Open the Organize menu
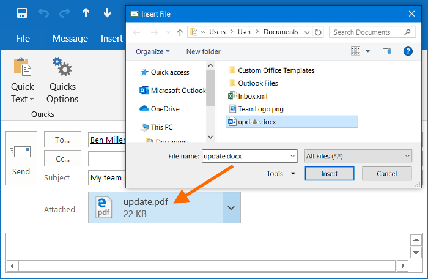The image size is (428, 279). [153, 51]
